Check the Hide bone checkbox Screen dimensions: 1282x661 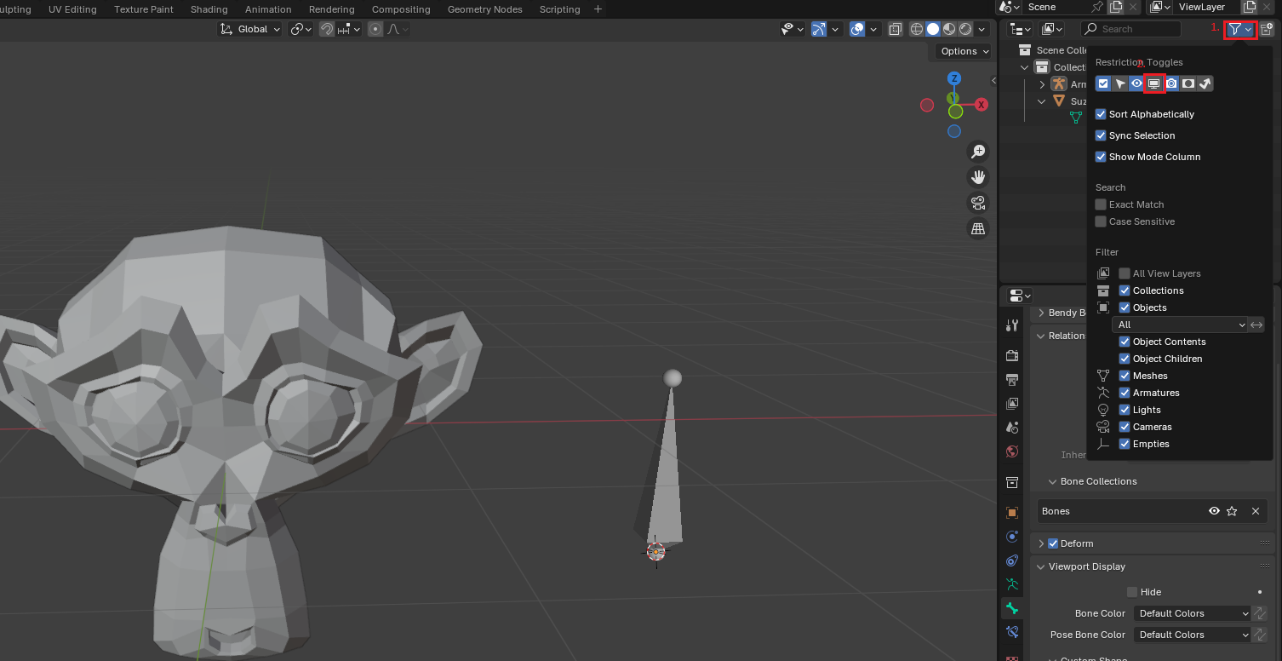click(x=1132, y=592)
